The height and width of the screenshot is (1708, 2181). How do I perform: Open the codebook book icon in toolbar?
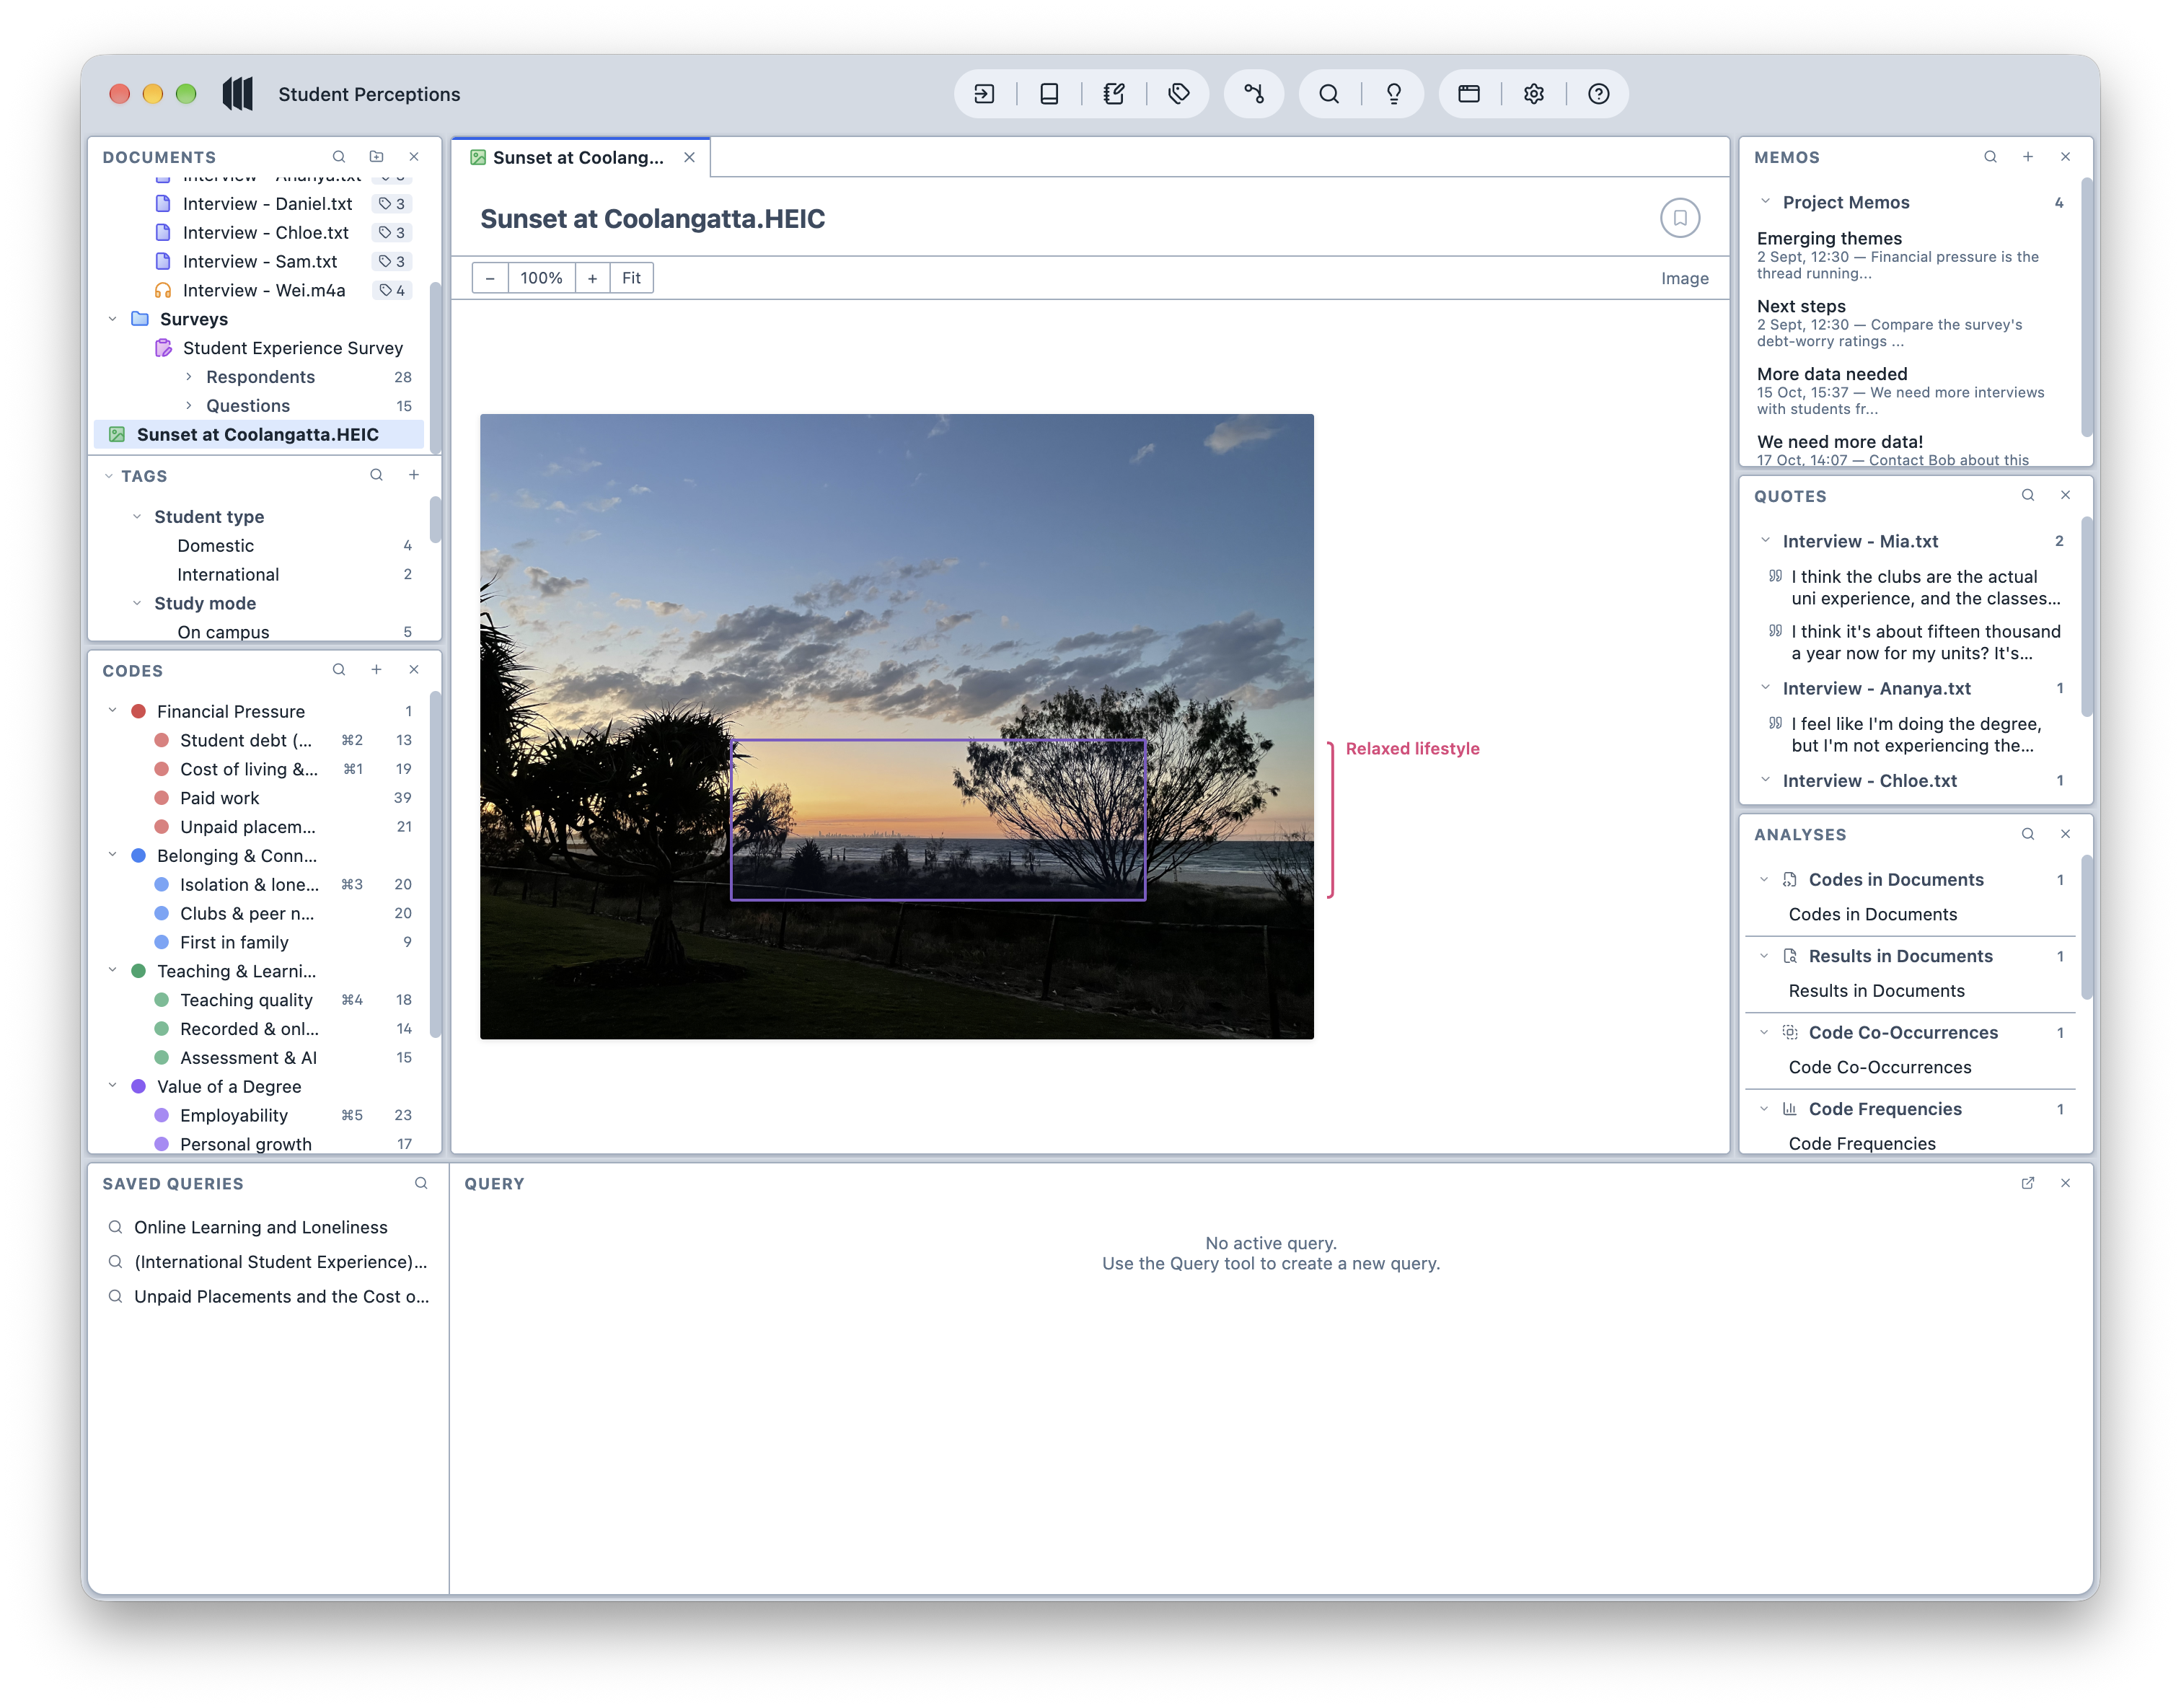coord(1049,94)
